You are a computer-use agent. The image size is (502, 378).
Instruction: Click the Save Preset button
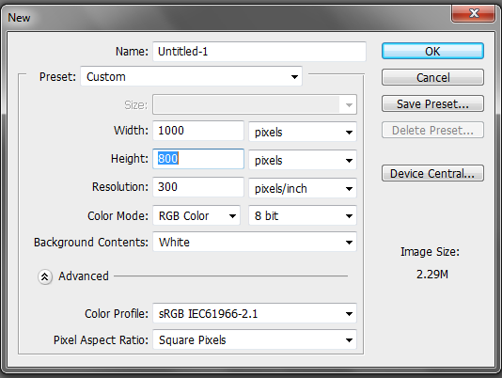(x=432, y=103)
